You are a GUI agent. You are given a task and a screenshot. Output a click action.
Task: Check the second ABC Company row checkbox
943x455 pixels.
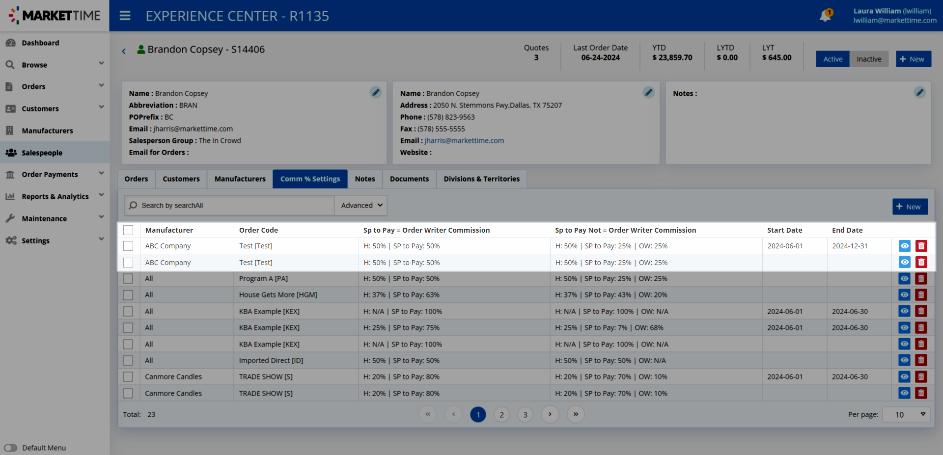128,263
